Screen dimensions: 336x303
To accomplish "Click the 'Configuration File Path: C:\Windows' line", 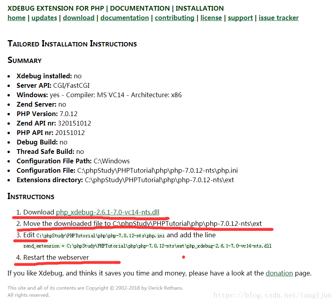I will pos(73,161).
